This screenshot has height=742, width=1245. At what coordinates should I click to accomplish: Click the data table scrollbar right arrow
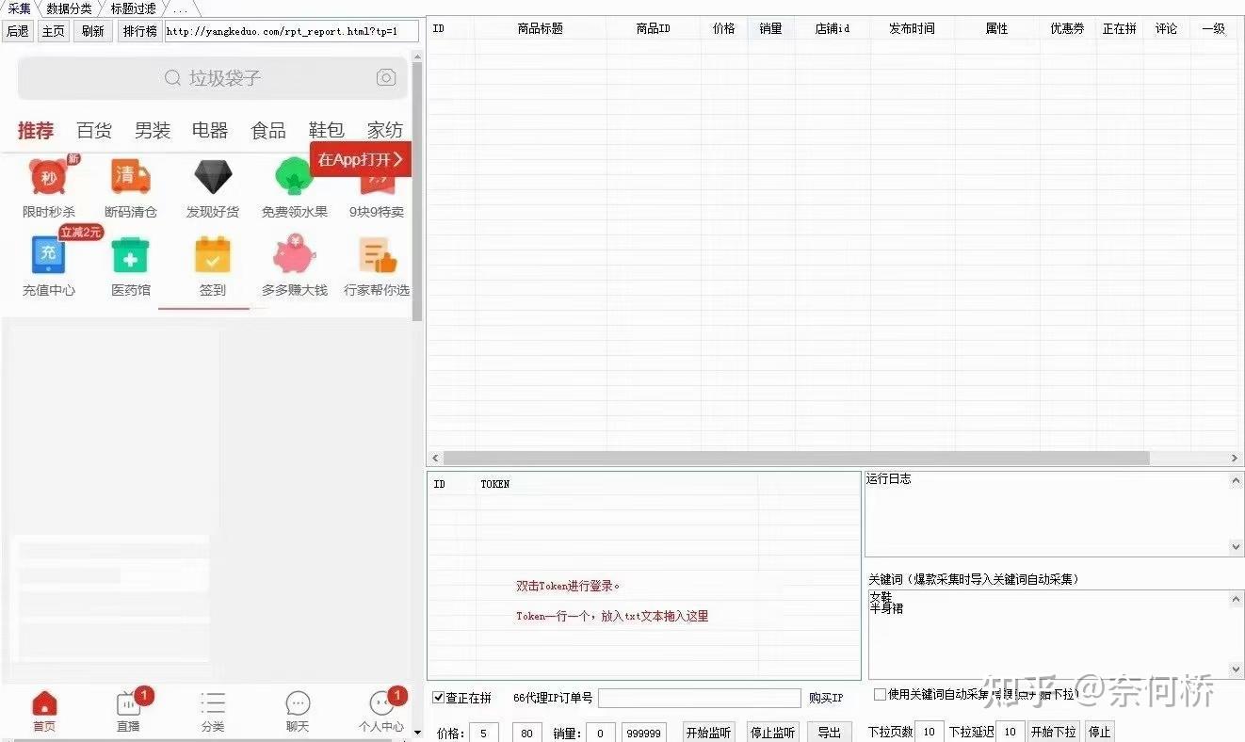click(x=1236, y=458)
